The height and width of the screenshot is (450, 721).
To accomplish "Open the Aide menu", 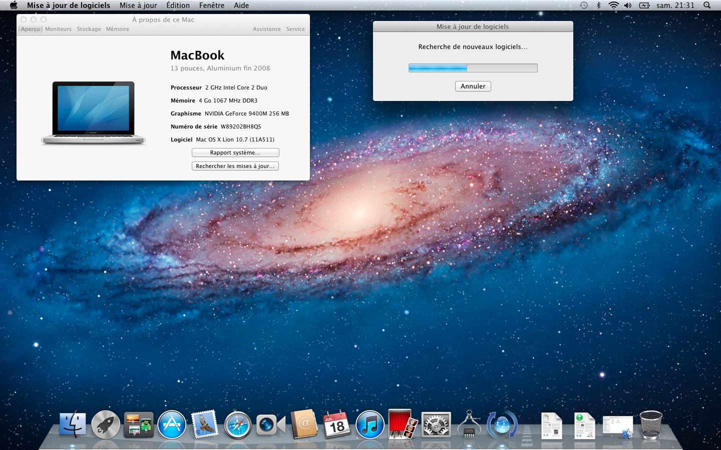I will [241, 5].
